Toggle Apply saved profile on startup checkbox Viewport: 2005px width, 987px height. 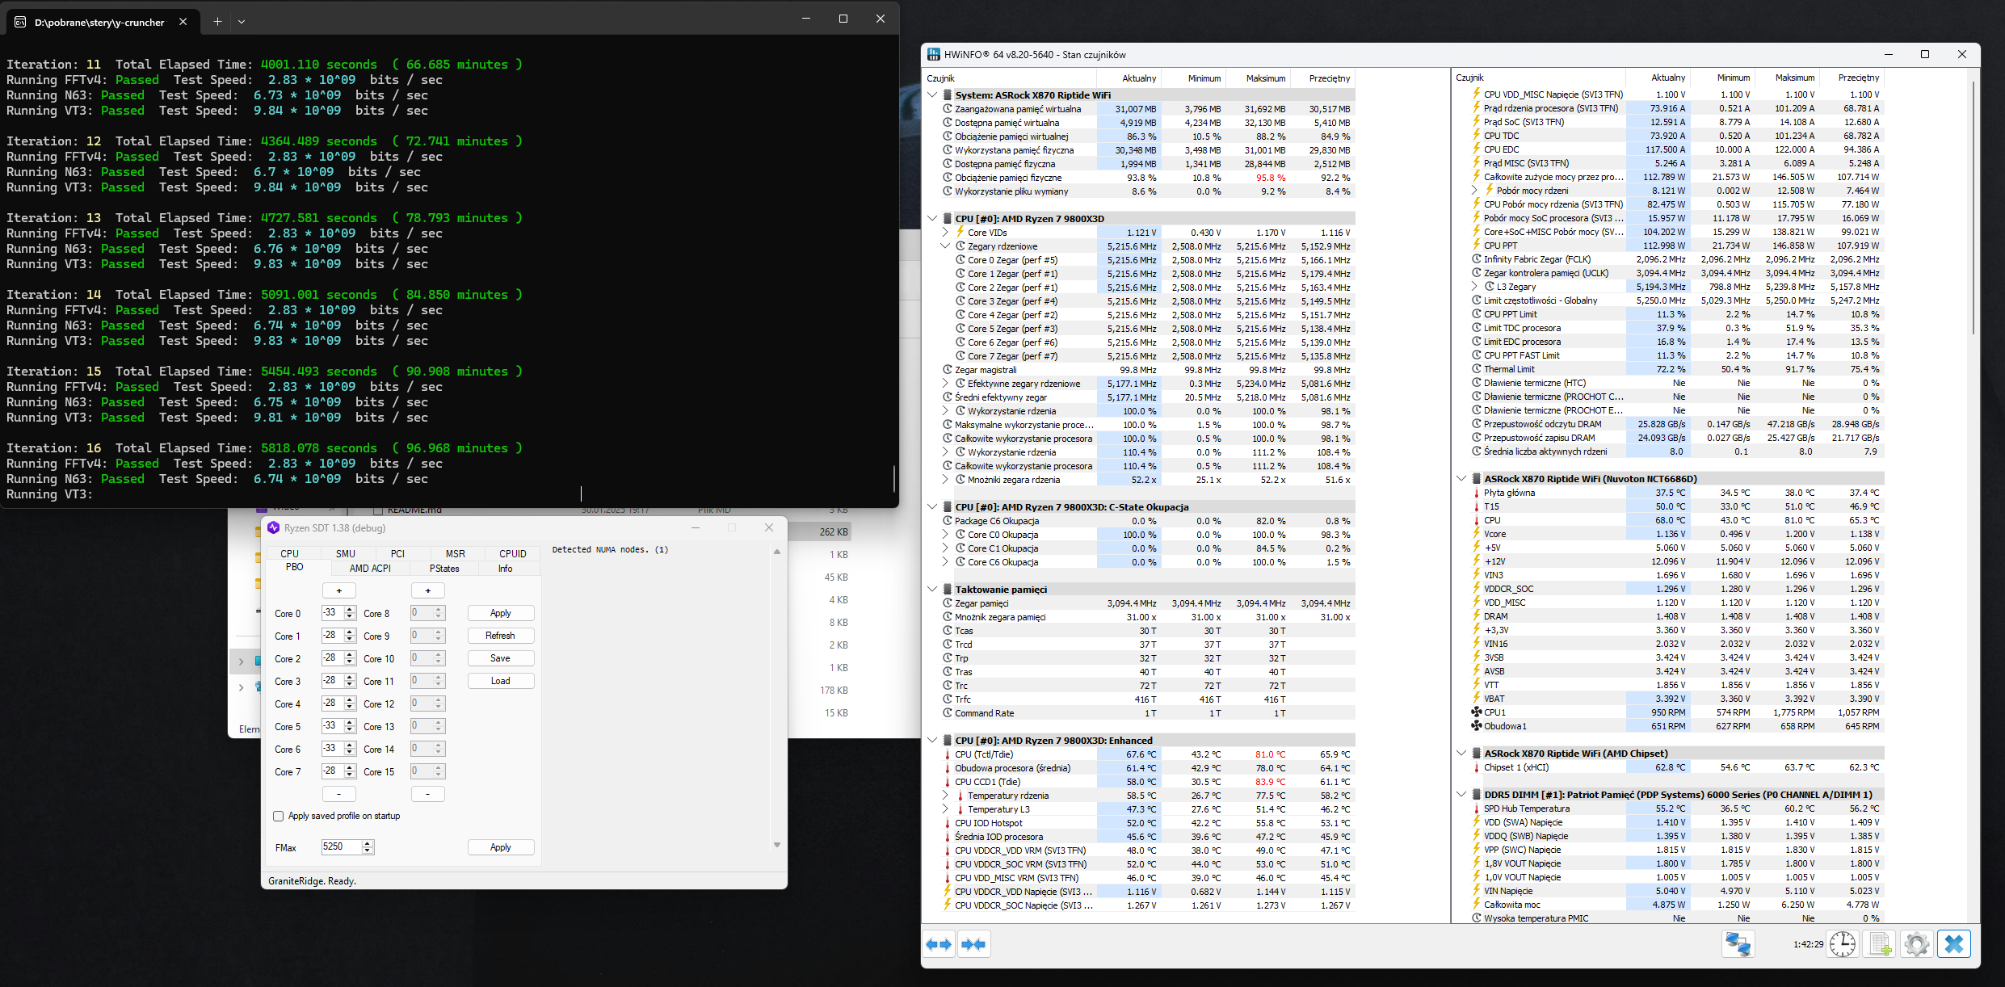(x=279, y=817)
